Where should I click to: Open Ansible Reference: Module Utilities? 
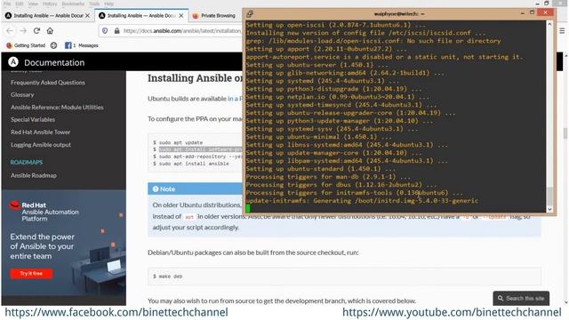(x=57, y=108)
